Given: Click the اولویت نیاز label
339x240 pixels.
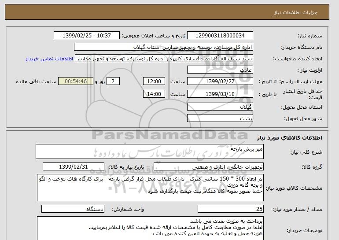Looking at the screenshot, I should 310,70.
